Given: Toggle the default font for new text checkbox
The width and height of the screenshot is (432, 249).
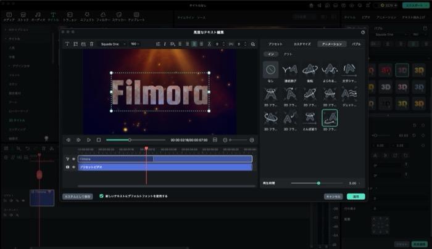Looking at the screenshot, I should pyautogui.click(x=101, y=196).
